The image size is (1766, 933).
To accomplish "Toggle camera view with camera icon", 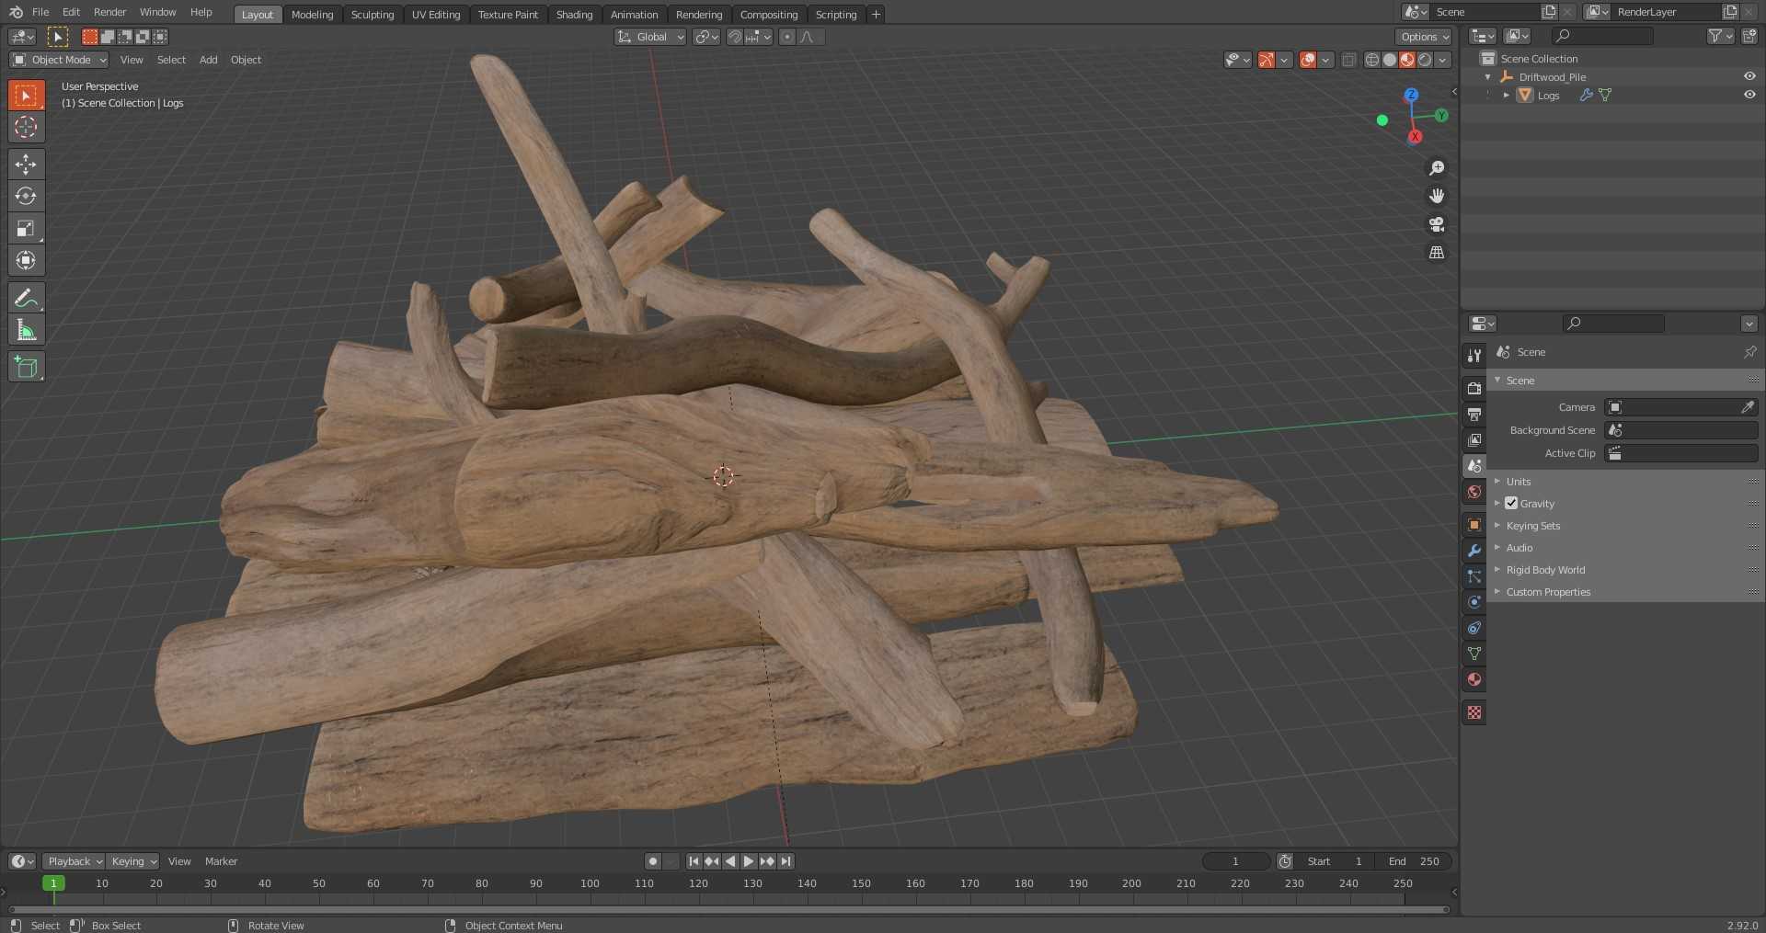I will click(x=1436, y=224).
